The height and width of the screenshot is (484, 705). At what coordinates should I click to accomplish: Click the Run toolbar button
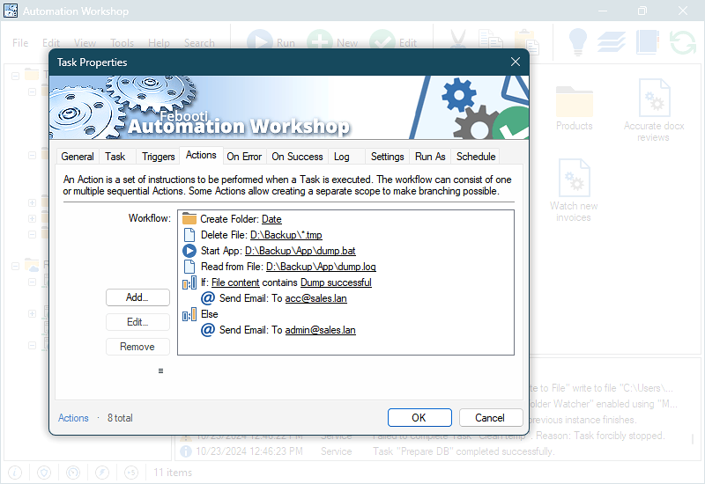pyautogui.click(x=271, y=42)
